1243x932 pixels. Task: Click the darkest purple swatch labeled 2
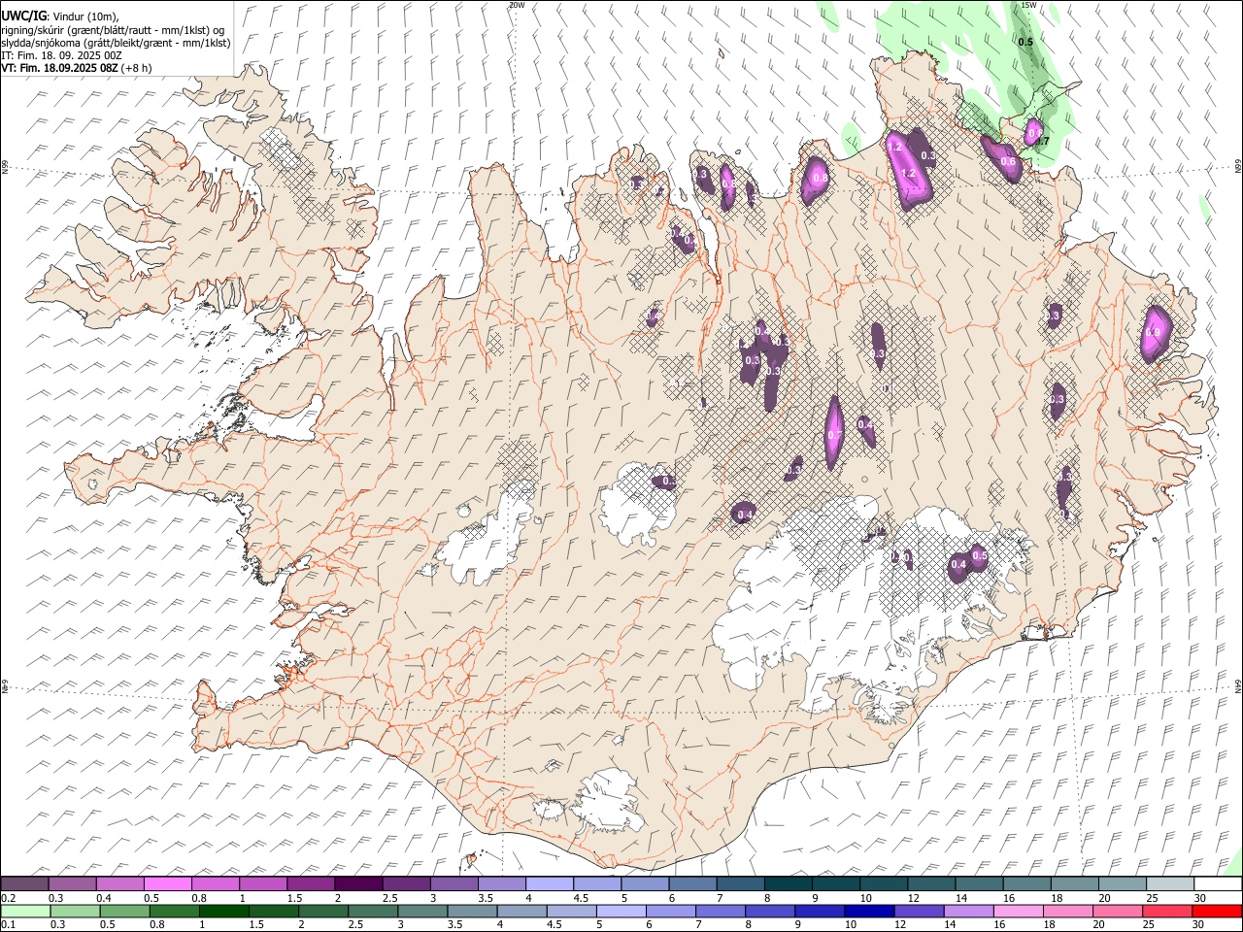tap(358, 883)
